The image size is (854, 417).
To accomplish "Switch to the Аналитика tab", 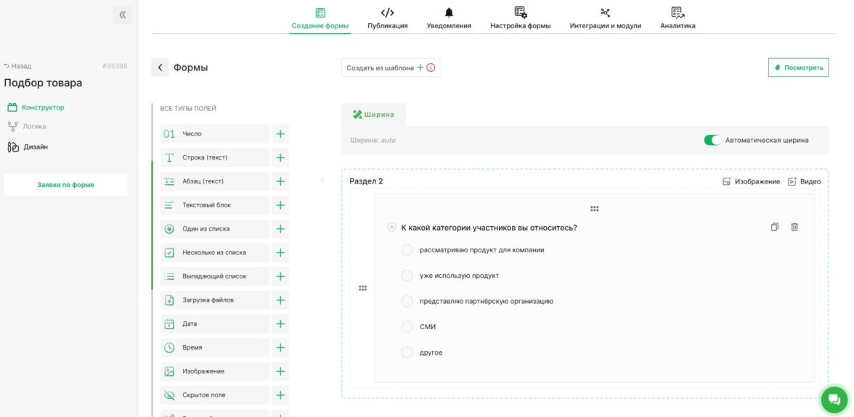I will (678, 18).
